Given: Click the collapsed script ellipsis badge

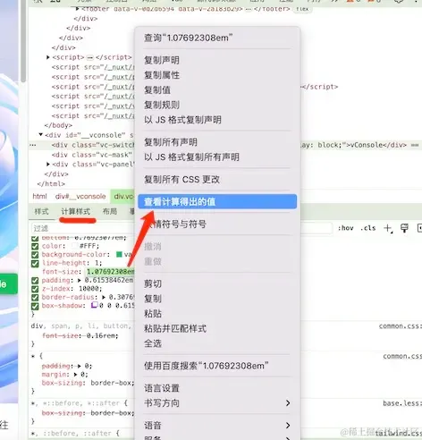Looking at the screenshot, I should pyautogui.click(x=89, y=57).
